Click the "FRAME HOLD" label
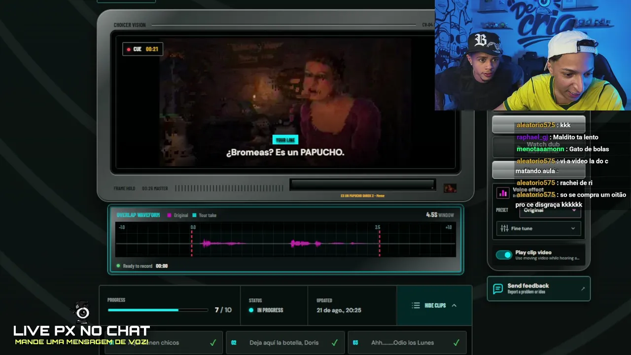Image resolution: width=631 pixels, height=355 pixels. pyautogui.click(x=124, y=188)
